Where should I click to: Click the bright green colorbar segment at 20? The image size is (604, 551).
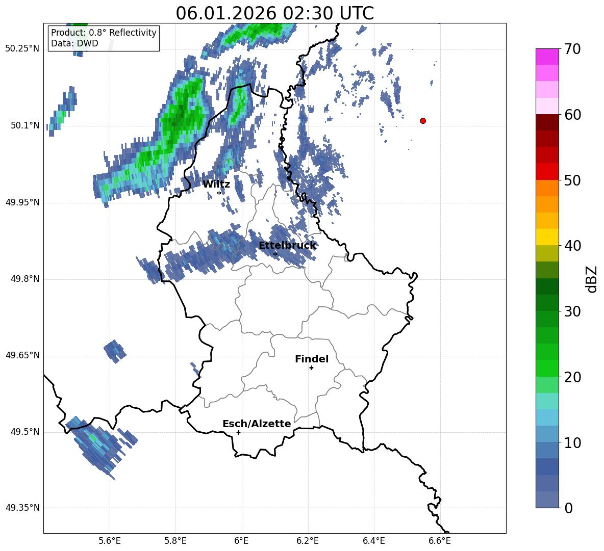coord(547,369)
